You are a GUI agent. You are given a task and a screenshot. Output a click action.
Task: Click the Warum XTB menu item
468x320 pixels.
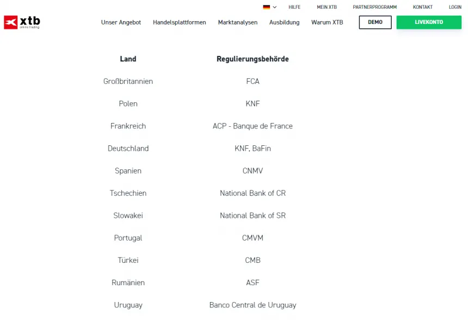(327, 22)
